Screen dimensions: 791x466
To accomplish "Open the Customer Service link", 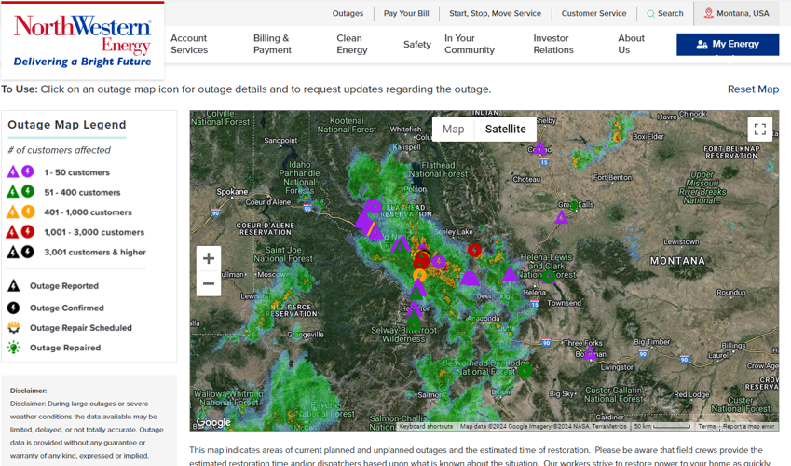I will [x=593, y=14].
